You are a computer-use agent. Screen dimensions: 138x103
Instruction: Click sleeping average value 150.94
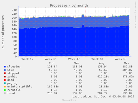coord(102,67)
